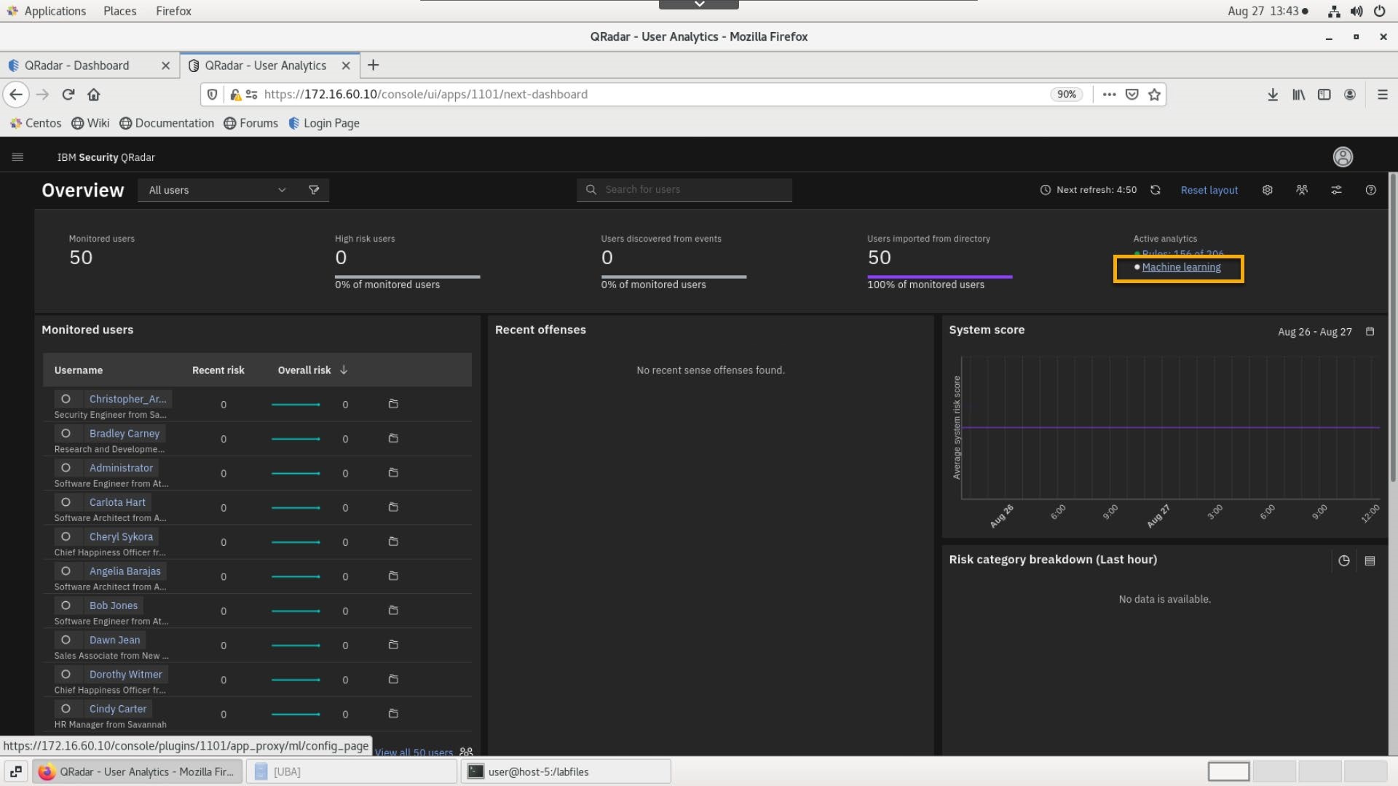The image size is (1398, 786).
Task: Open System score calendar date picker
Action: click(x=1370, y=332)
